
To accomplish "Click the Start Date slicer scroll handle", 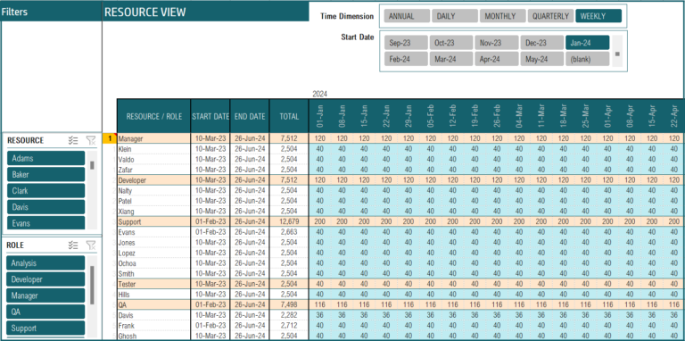I will click(617, 54).
